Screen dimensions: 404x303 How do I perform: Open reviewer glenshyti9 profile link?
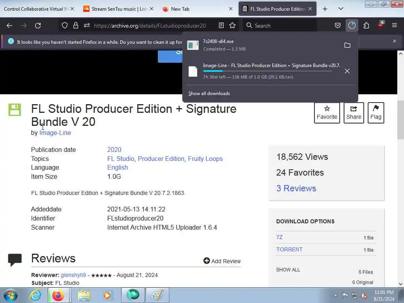[x=73, y=275]
